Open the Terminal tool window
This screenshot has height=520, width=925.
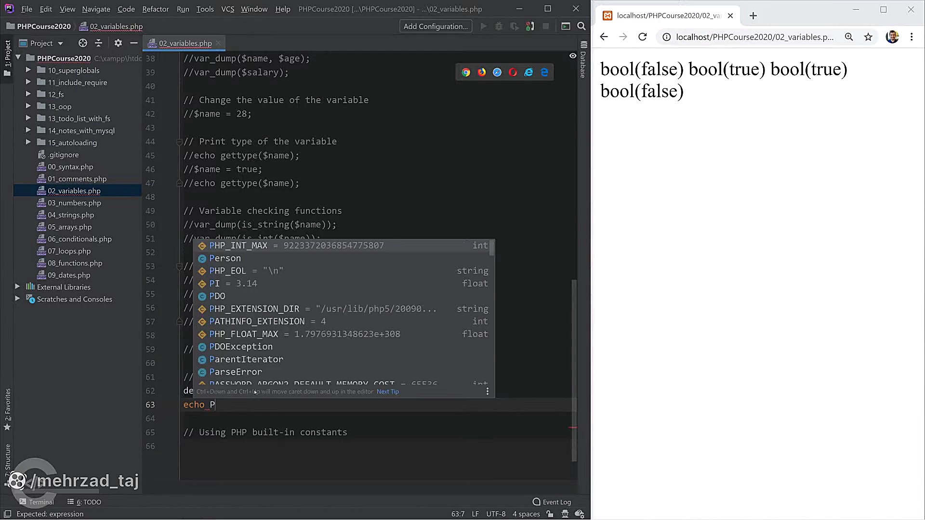point(36,502)
